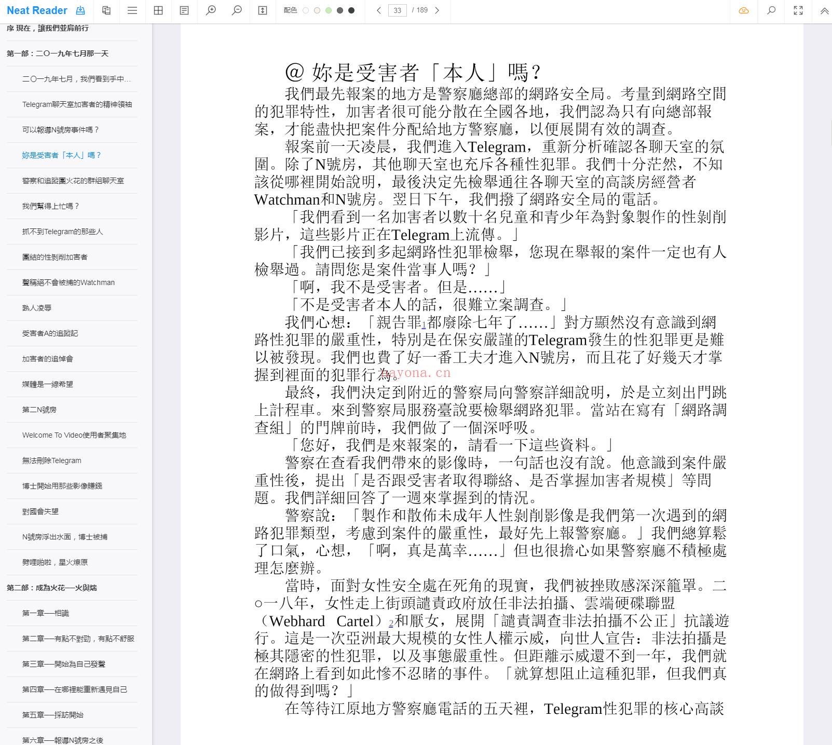This screenshot has width=832, height=745.
Task: Open chapter 博士開始用那些影像賺錢
Action: pos(62,486)
